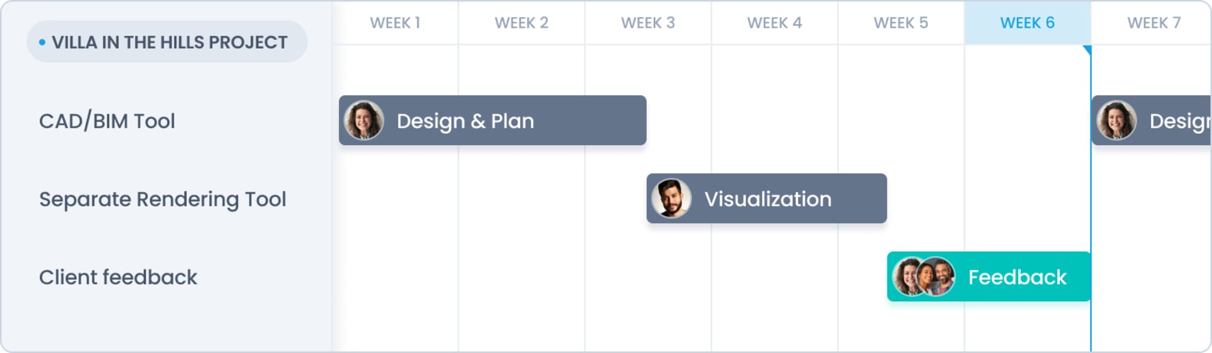Select the CAD/BIM Tool row label
The width and height of the screenshot is (1212, 353).
[107, 121]
